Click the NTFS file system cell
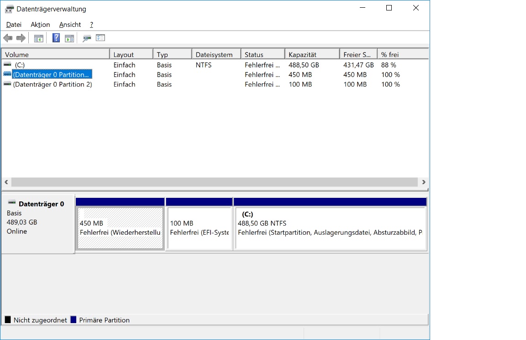Viewport: 526px width, 340px height. [x=204, y=65]
